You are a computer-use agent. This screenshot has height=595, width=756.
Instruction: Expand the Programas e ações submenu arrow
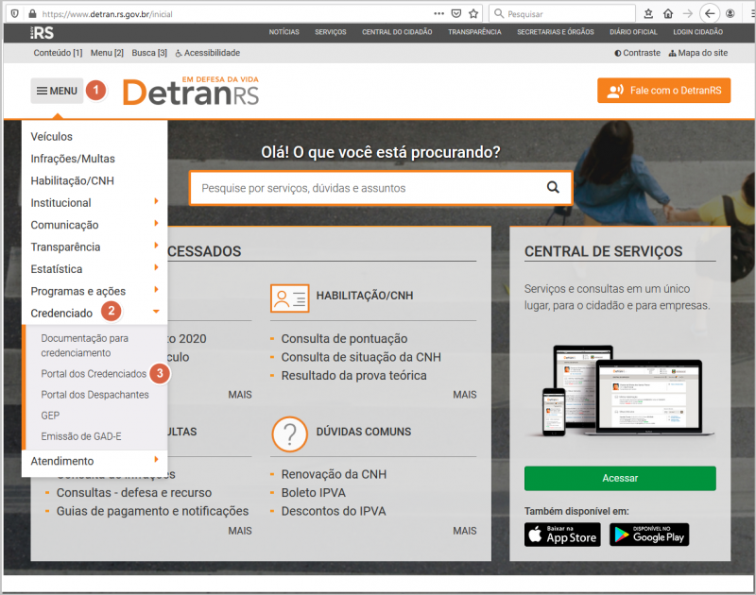[156, 290]
